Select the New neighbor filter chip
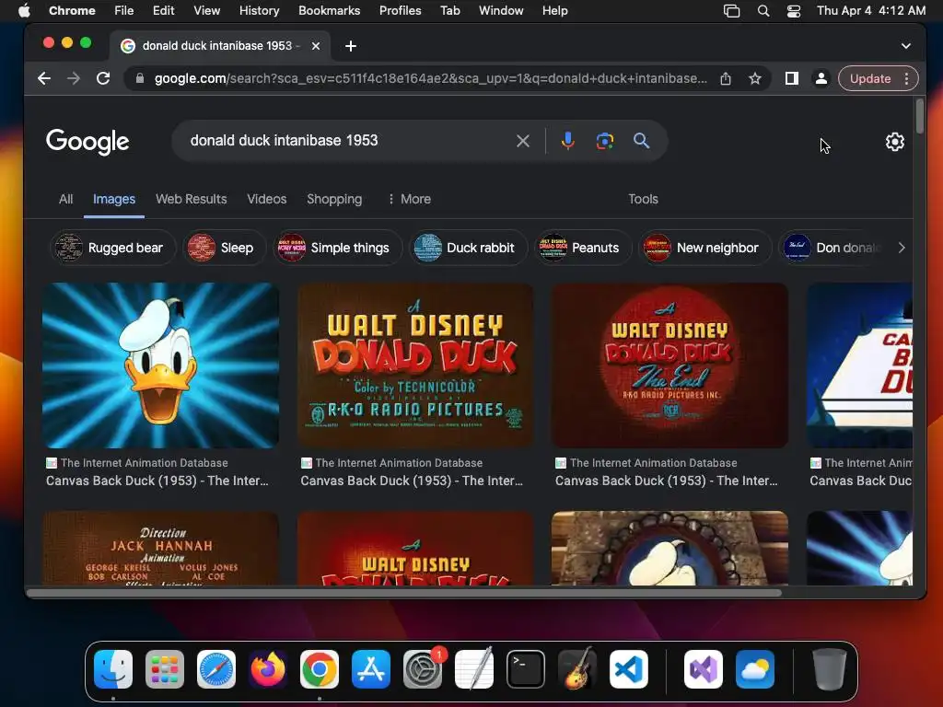Viewport: 943px width, 707px height. tap(704, 248)
